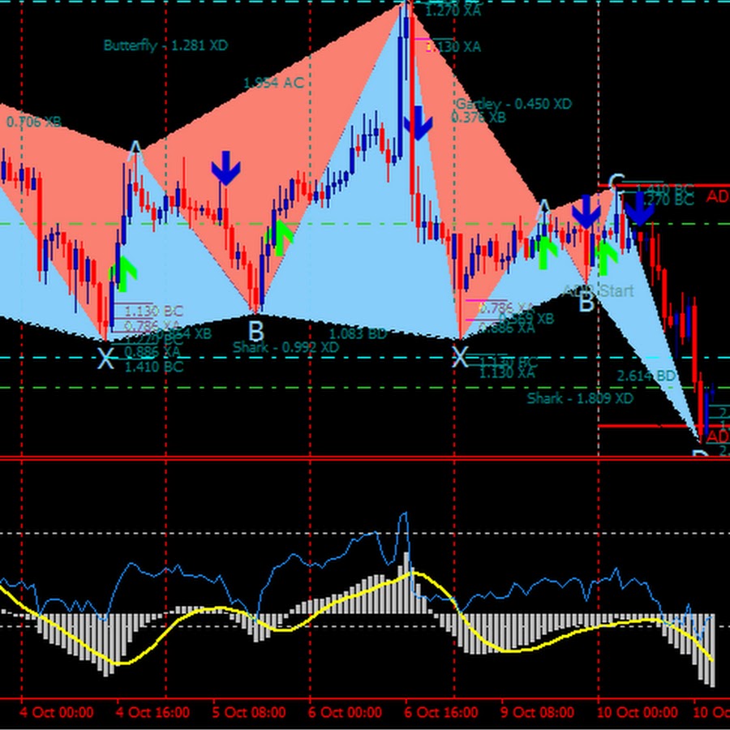The height and width of the screenshot is (730, 730).
Task: Select the 'Gartley - 0.450 XD' pattern label
Action: [513, 104]
